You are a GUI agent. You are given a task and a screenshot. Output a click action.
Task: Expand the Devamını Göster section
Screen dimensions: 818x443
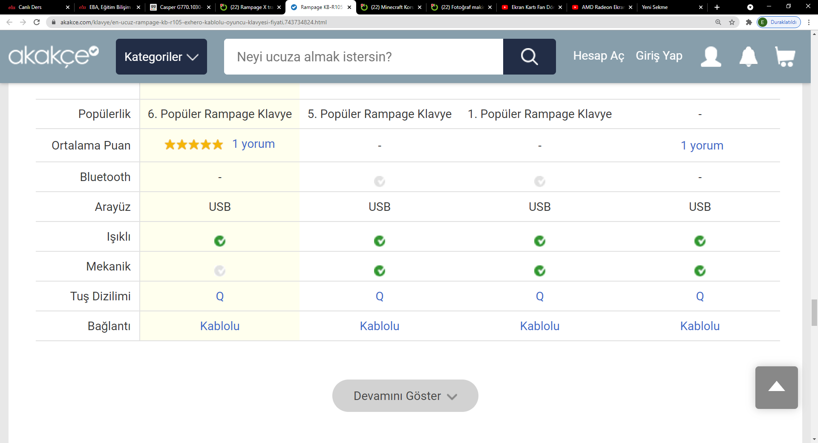pos(405,396)
